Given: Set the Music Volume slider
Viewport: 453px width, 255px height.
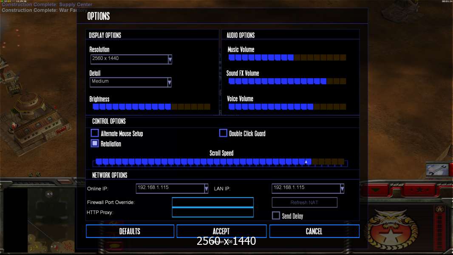Looking at the screenshot, I should point(287,57).
